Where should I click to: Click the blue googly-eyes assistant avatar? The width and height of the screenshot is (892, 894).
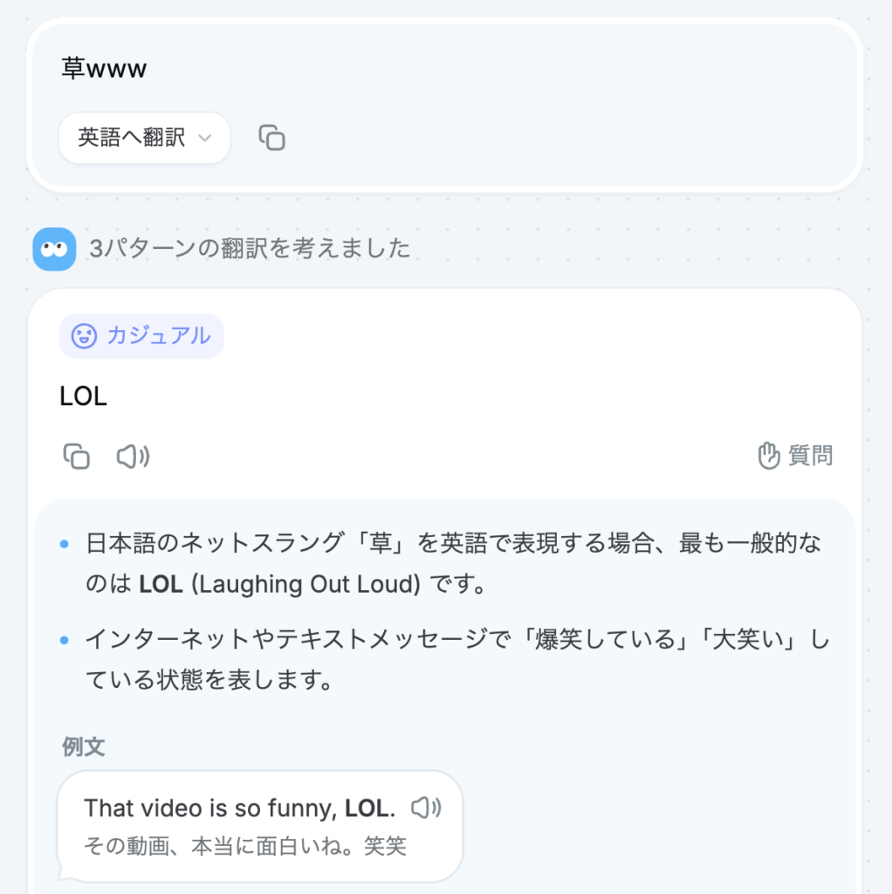click(54, 249)
